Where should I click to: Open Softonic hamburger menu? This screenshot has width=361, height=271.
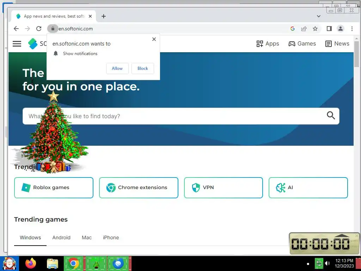tap(17, 43)
